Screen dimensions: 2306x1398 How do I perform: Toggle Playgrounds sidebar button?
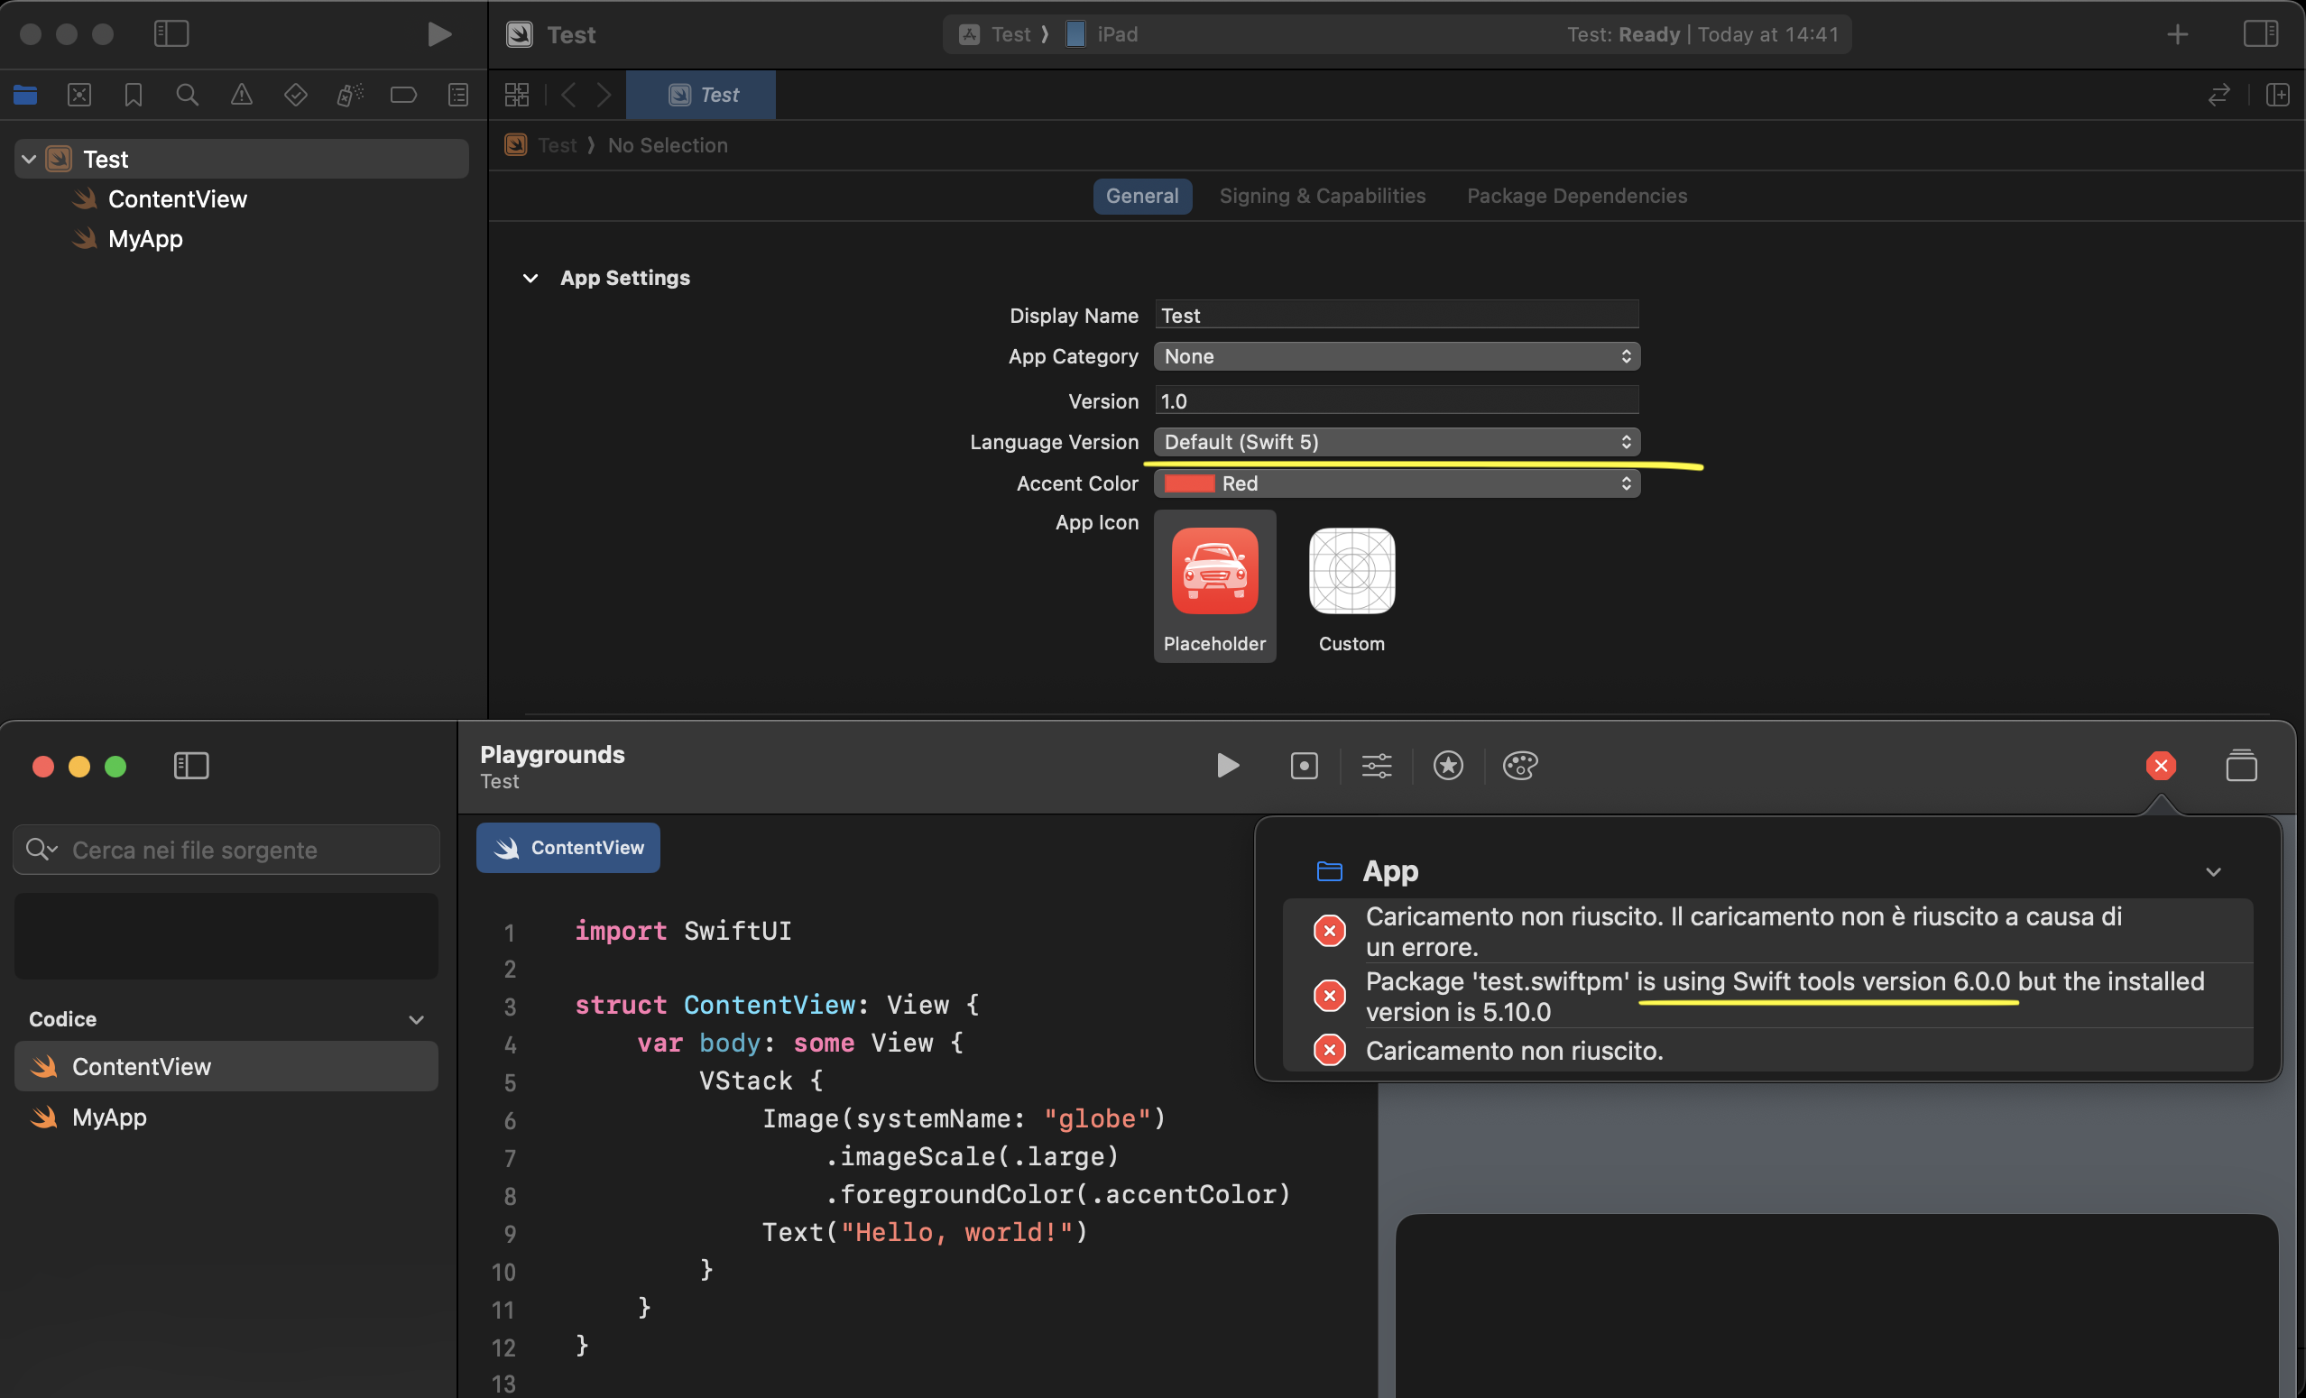pyautogui.click(x=191, y=766)
